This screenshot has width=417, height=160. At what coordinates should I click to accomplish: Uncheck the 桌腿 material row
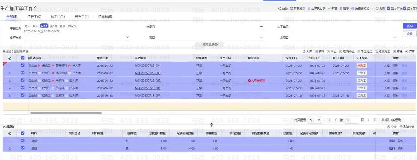[x=22, y=148]
